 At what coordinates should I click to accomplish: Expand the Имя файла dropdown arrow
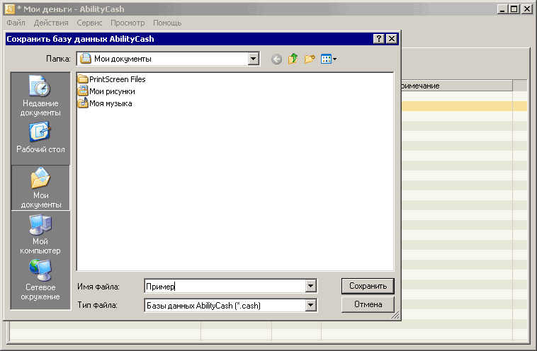click(x=310, y=286)
